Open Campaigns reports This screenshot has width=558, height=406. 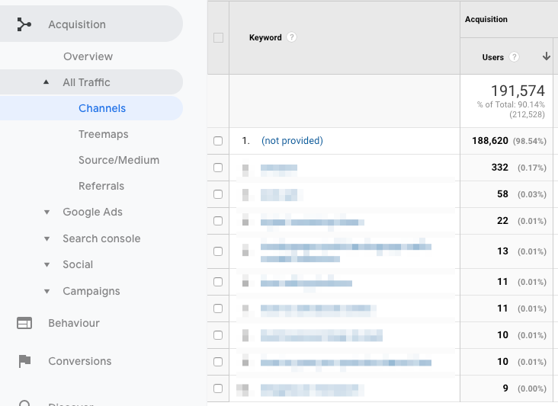click(x=91, y=291)
